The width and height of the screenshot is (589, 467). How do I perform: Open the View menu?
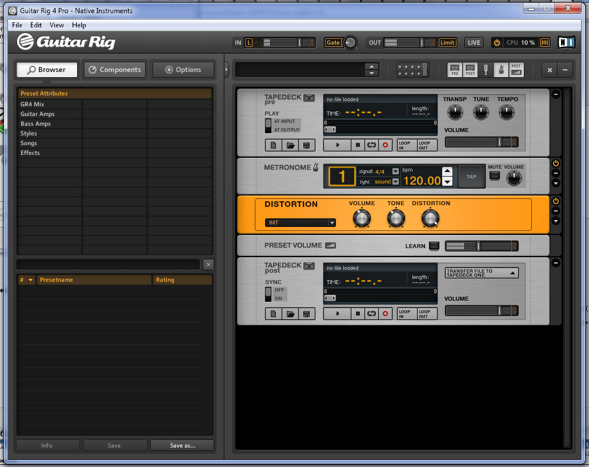(x=57, y=25)
